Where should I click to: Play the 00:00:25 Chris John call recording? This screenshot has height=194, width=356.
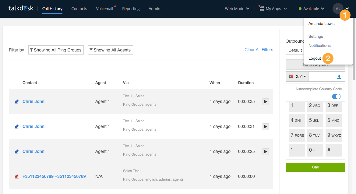pos(266,152)
